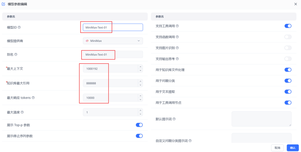Image resolution: width=301 pixels, height=152 pixels.
Task: Click help icon beside 最大温度
Action: coord(22,112)
